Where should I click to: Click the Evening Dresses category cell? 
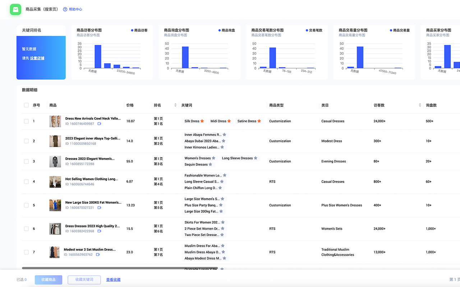(333, 161)
